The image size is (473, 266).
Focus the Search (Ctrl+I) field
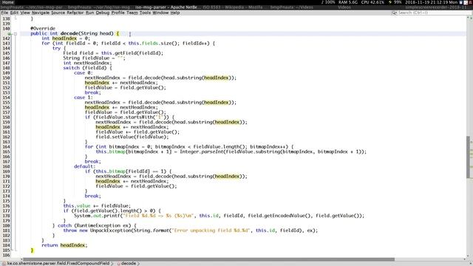[x=432, y=13]
